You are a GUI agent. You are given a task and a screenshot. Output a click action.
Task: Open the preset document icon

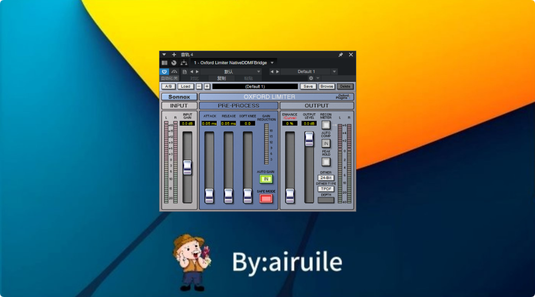coord(184,72)
